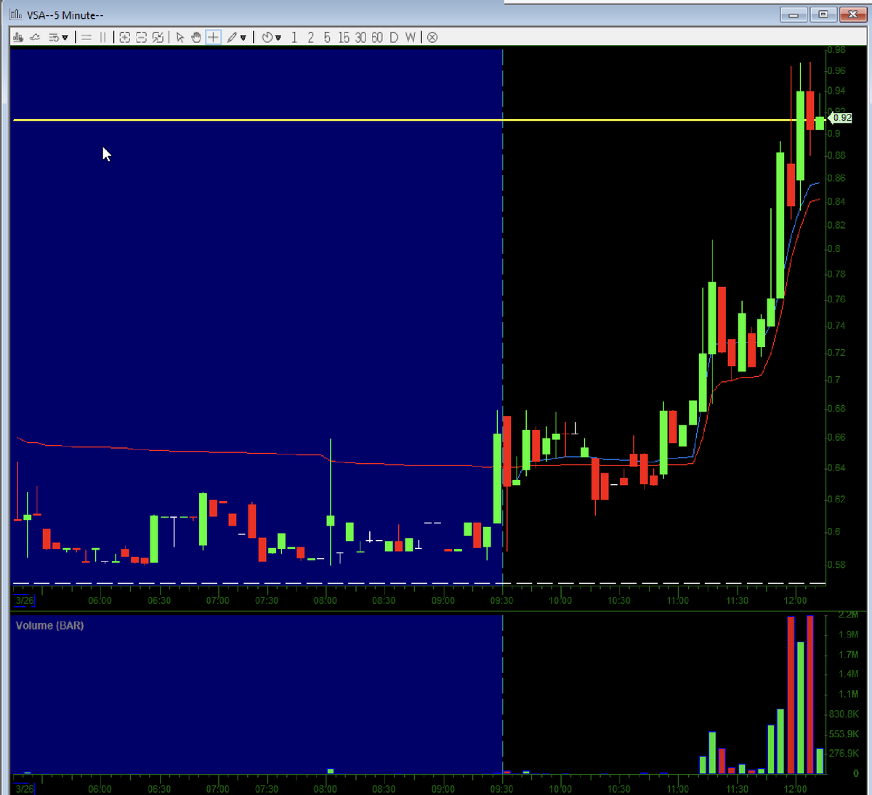Reset the chart zoom
The image size is (872, 795).
pos(158,37)
